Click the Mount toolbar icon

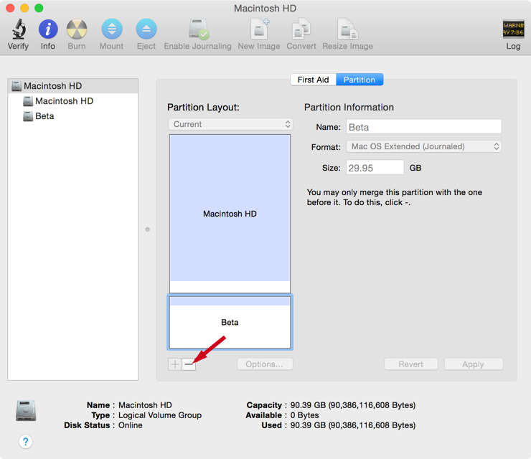click(x=112, y=29)
